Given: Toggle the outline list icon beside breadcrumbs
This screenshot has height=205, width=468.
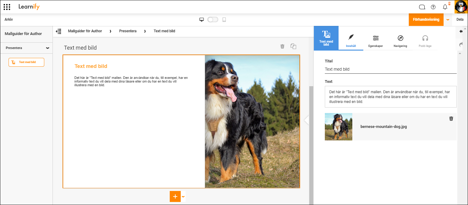Looking at the screenshot, I should point(59,31).
